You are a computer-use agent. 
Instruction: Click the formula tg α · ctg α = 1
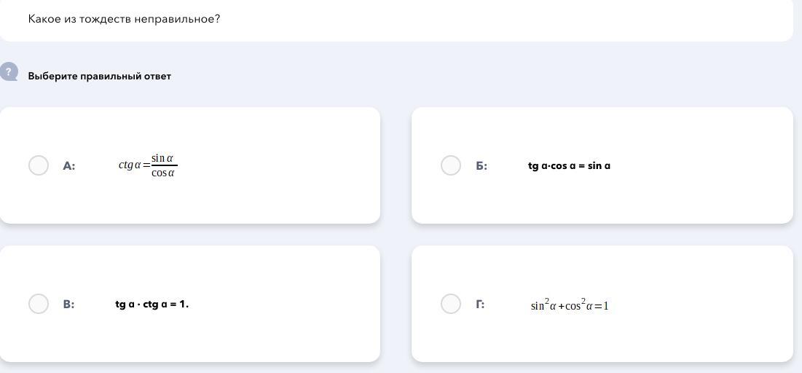point(152,305)
